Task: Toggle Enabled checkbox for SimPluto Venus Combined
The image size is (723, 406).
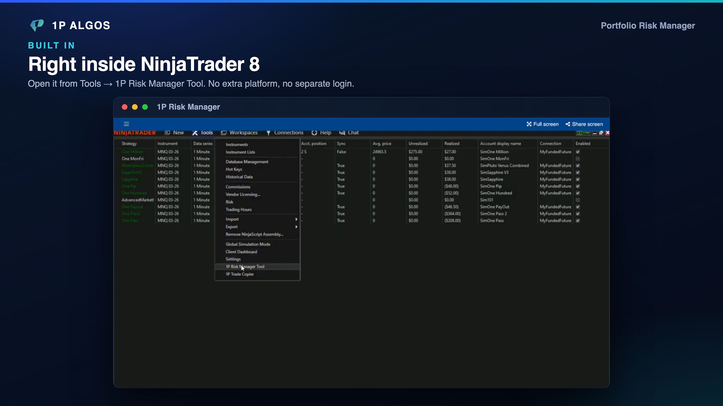Action: tap(578, 166)
